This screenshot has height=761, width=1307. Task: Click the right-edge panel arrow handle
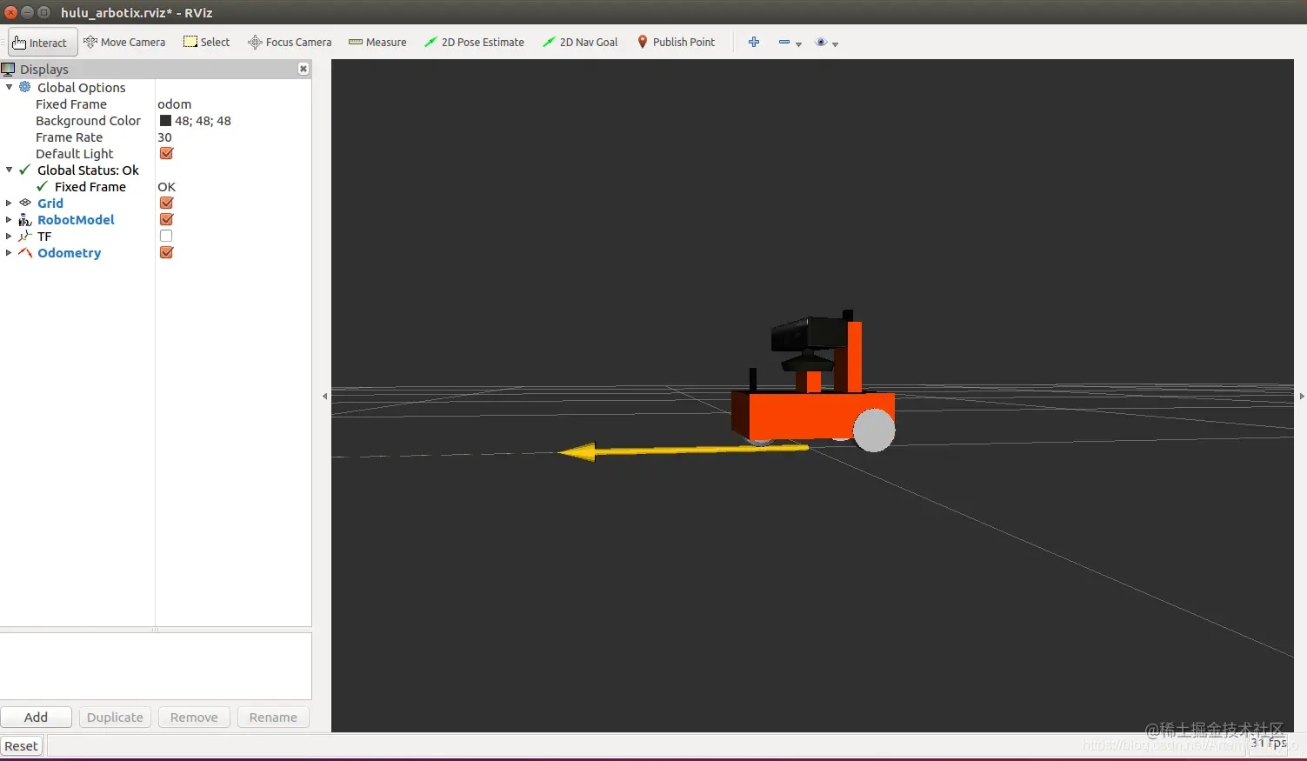1302,396
